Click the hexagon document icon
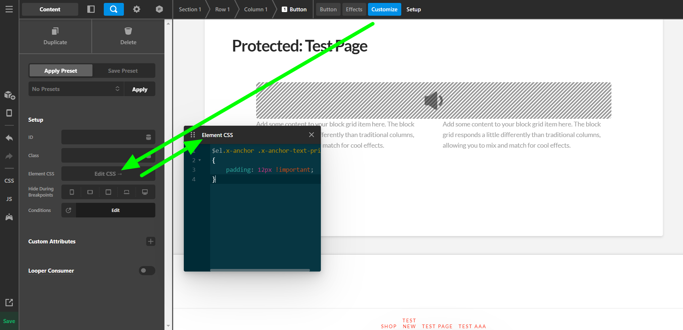The width and height of the screenshot is (683, 330). tap(159, 9)
